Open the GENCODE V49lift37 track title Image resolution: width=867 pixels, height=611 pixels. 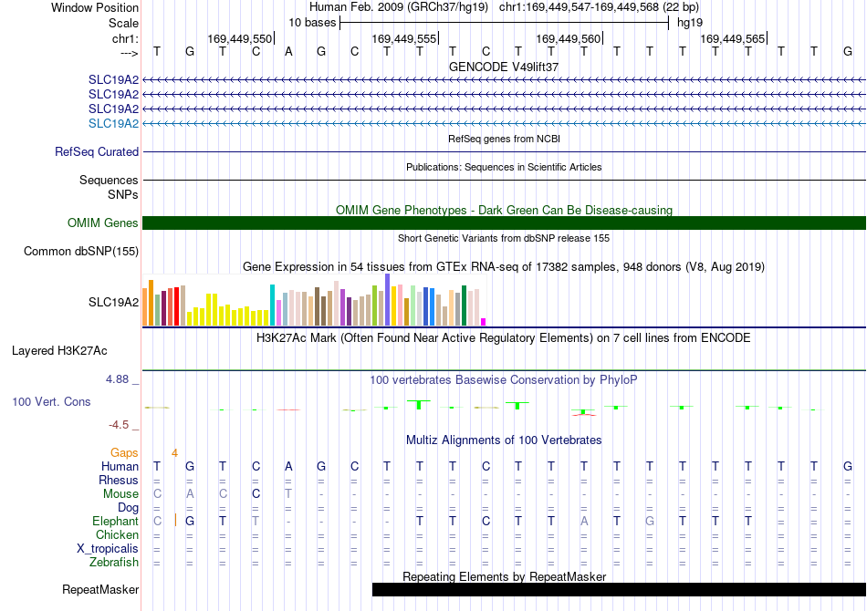click(x=504, y=67)
